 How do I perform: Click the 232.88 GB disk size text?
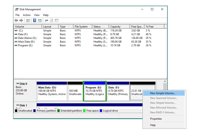[x=21, y=90]
